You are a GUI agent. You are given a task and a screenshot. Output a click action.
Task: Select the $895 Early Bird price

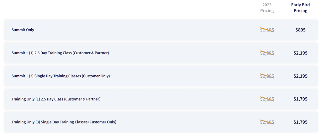(300, 30)
